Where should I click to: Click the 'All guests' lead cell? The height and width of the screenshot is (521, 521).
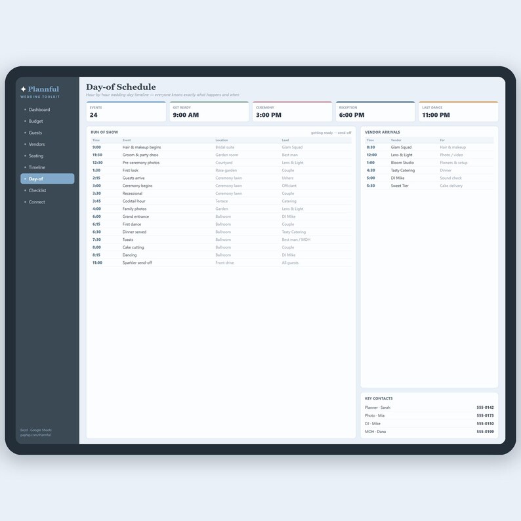click(290, 262)
